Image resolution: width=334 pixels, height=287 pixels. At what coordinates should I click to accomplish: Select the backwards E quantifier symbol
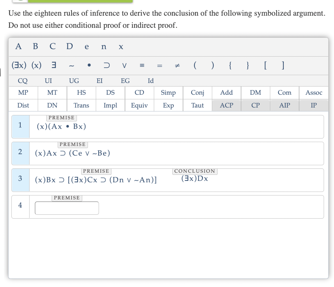coord(53,65)
